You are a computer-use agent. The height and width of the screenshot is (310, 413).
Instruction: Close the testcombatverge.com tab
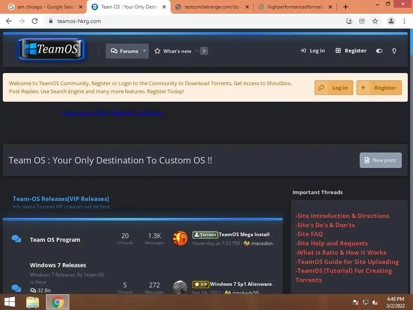point(247,7)
